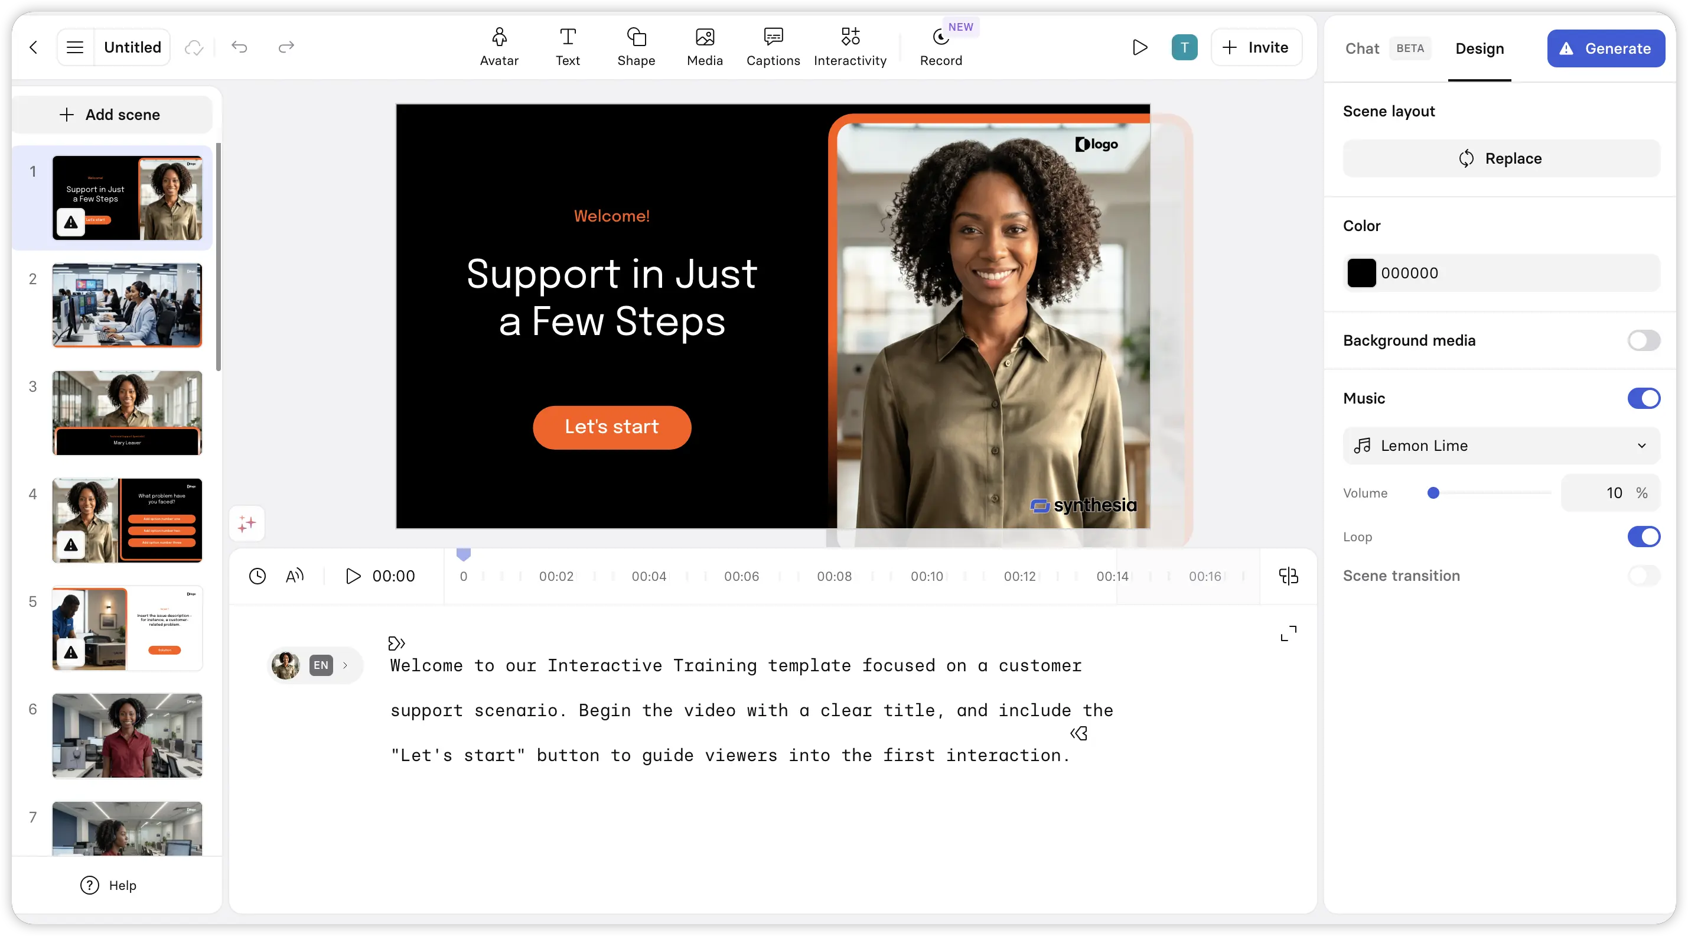The height and width of the screenshot is (936, 1688).
Task: Open the Interactivity menu icon
Action: 850,37
